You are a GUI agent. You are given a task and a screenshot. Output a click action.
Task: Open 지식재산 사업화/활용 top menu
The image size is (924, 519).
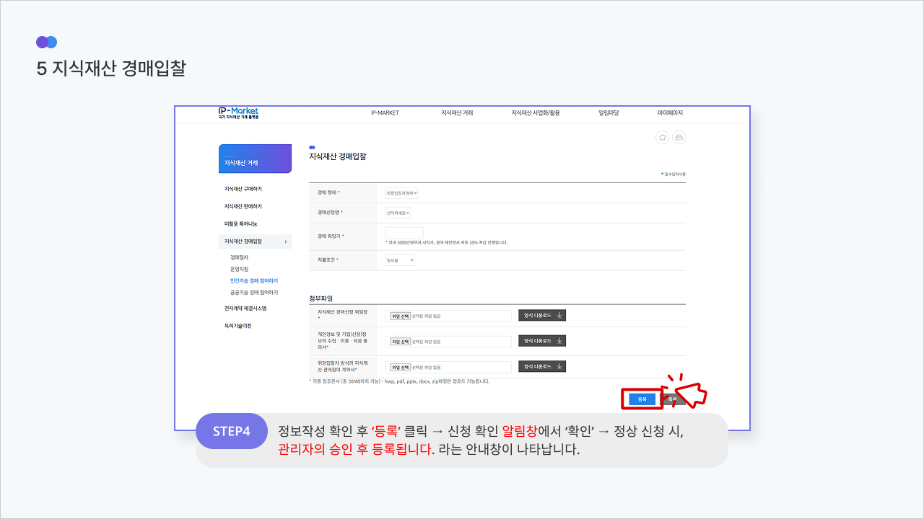click(x=536, y=113)
